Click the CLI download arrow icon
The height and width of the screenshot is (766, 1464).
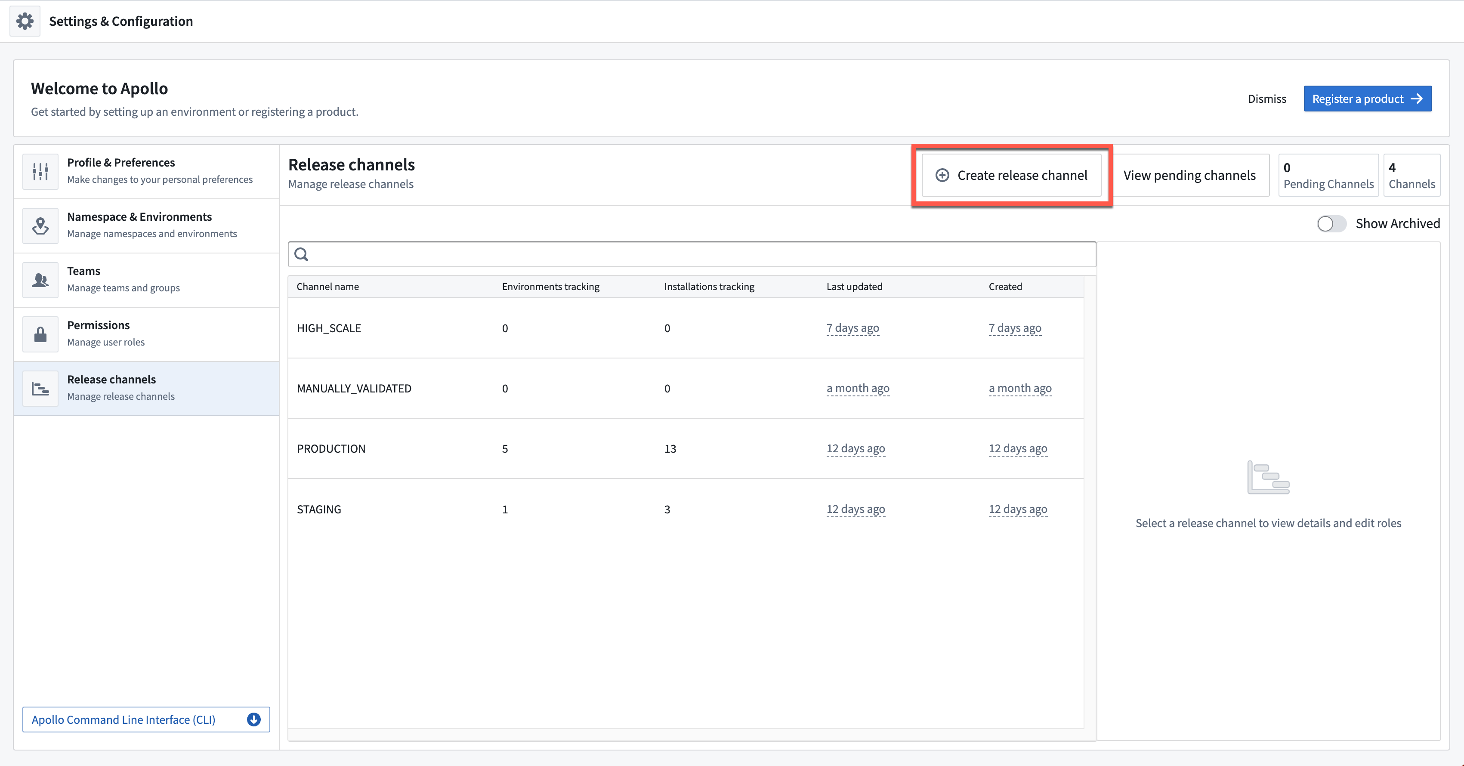[254, 720]
